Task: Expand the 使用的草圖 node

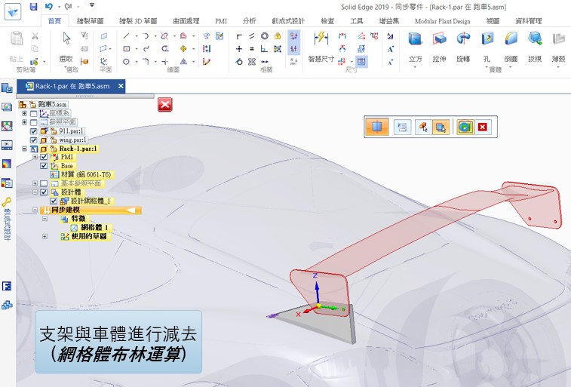Action: [45, 236]
